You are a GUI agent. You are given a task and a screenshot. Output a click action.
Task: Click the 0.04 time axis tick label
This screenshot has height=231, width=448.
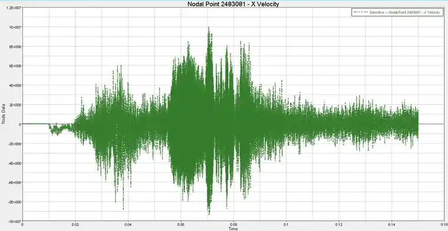[128, 225]
